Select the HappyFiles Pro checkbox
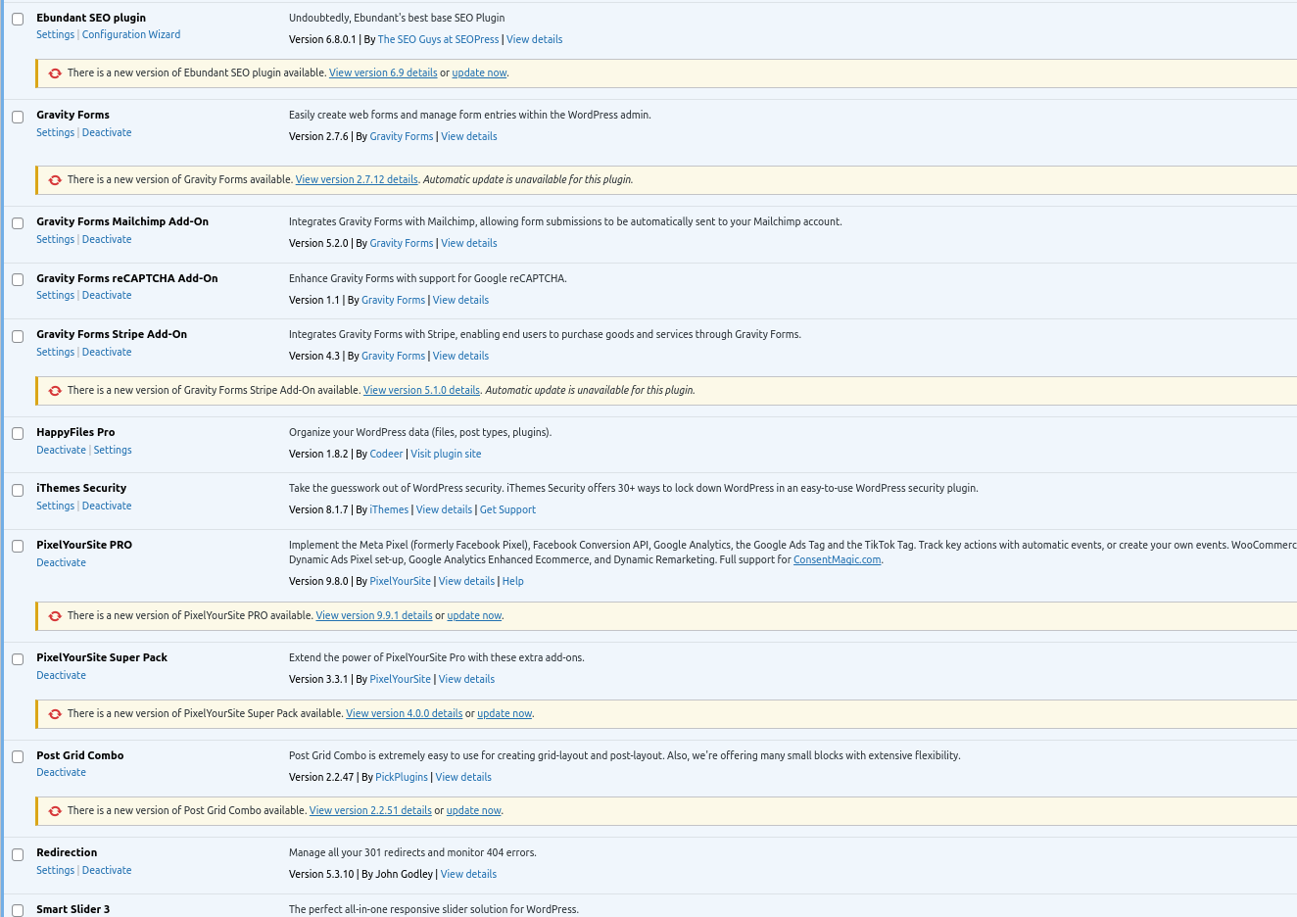Image resolution: width=1297 pixels, height=917 pixels. click(18, 434)
